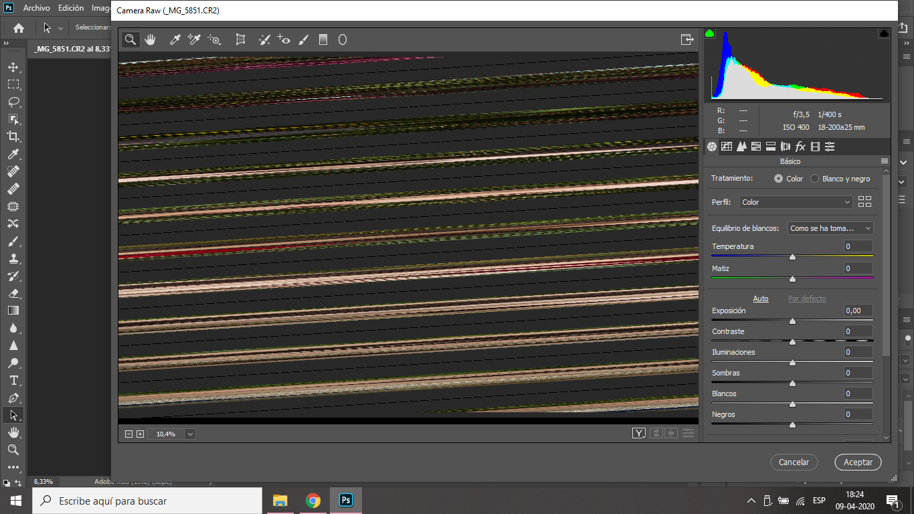Select the Blanco y negro radio button

[x=814, y=179]
